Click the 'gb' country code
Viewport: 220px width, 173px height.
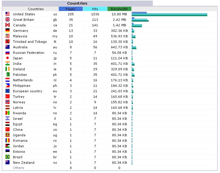[55, 20]
